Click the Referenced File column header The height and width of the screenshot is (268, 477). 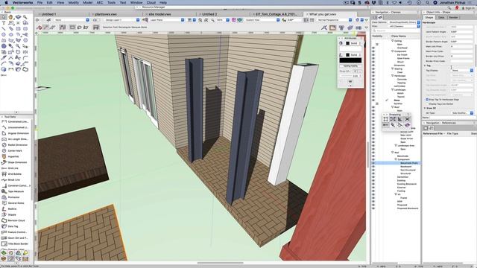point(432,134)
